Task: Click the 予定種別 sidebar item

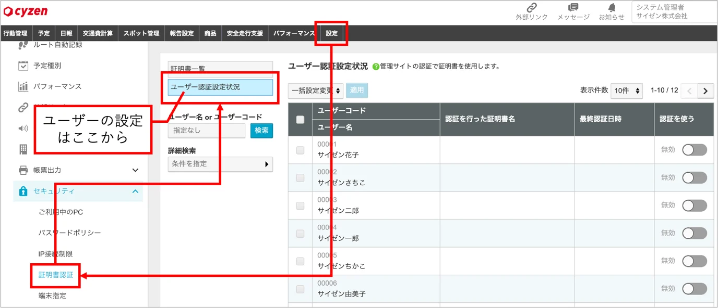Action: click(x=47, y=66)
